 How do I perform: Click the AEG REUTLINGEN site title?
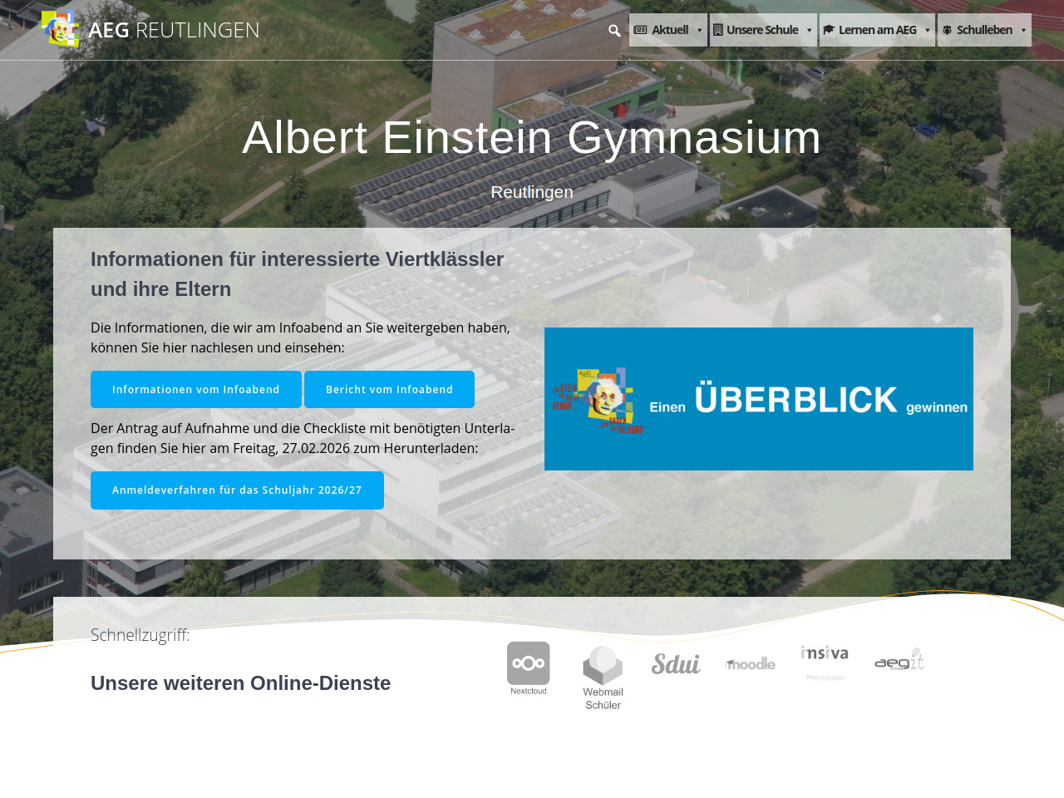click(174, 30)
